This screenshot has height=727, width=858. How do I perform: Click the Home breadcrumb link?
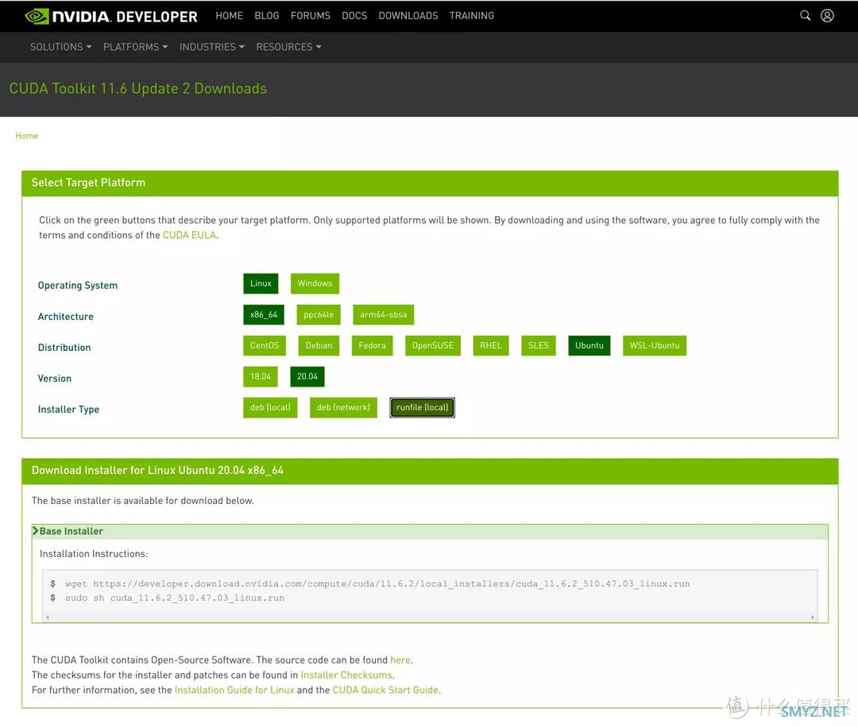pos(27,136)
